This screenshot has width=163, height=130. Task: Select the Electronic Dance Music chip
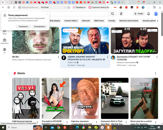tap(129, 21)
